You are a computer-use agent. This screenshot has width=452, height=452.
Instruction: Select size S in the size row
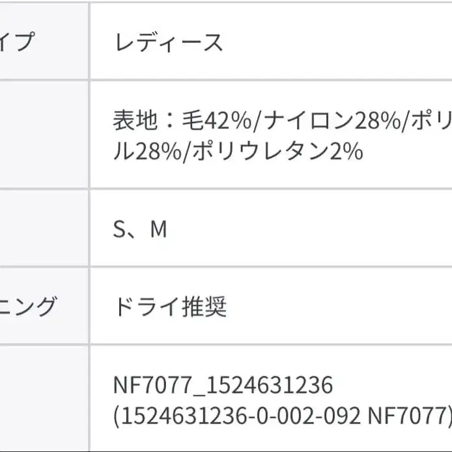coord(120,229)
